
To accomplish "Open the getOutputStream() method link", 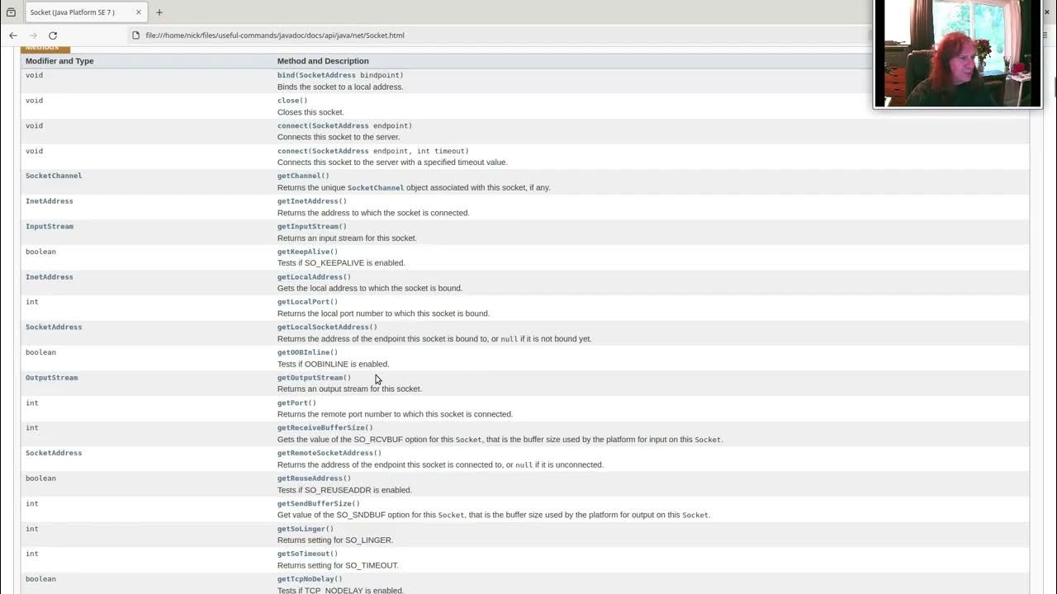I will pyautogui.click(x=314, y=378).
